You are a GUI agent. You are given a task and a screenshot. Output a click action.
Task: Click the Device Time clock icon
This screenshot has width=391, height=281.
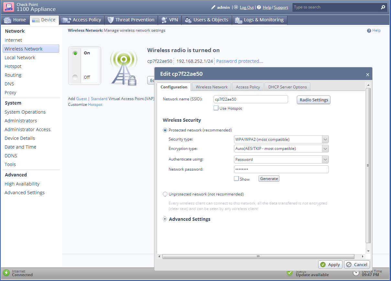[356, 273]
